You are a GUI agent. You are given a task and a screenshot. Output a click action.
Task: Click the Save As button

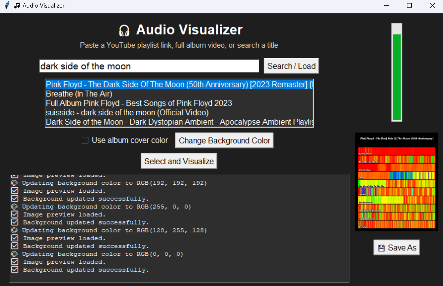click(x=397, y=248)
